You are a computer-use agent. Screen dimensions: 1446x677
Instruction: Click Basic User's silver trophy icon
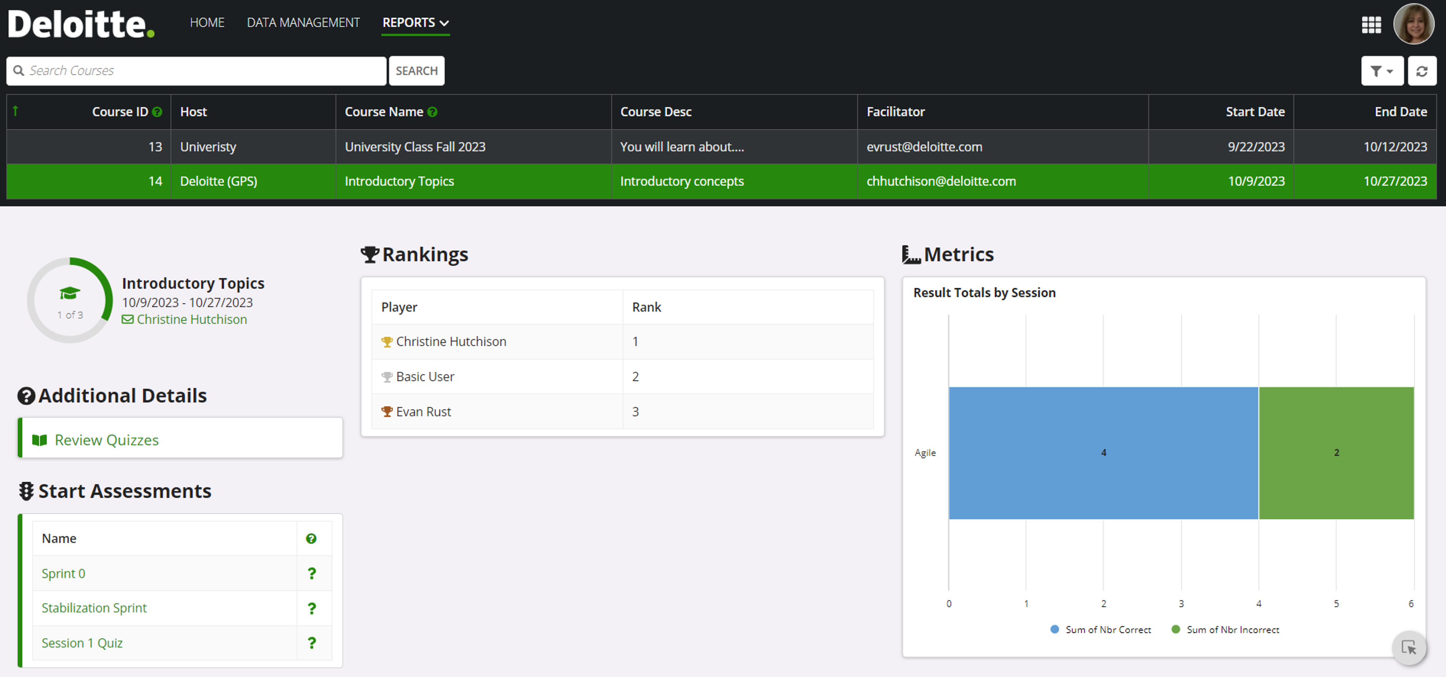pos(387,377)
